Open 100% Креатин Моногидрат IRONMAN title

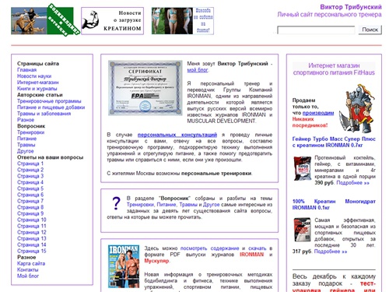click(334, 205)
